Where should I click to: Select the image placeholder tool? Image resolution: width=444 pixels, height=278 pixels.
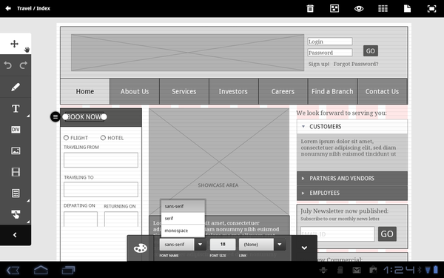click(x=16, y=150)
